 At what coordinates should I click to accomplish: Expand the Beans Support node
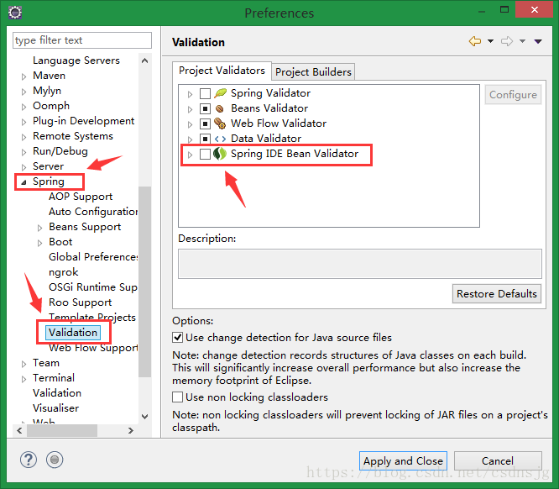(x=40, y=228)
